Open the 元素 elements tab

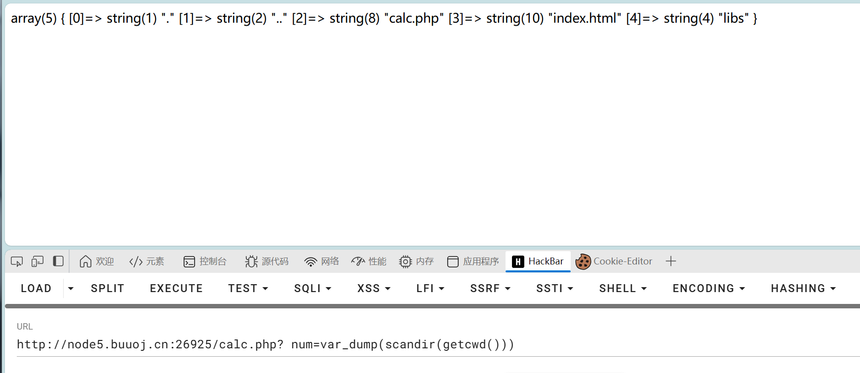pos(147,261)
